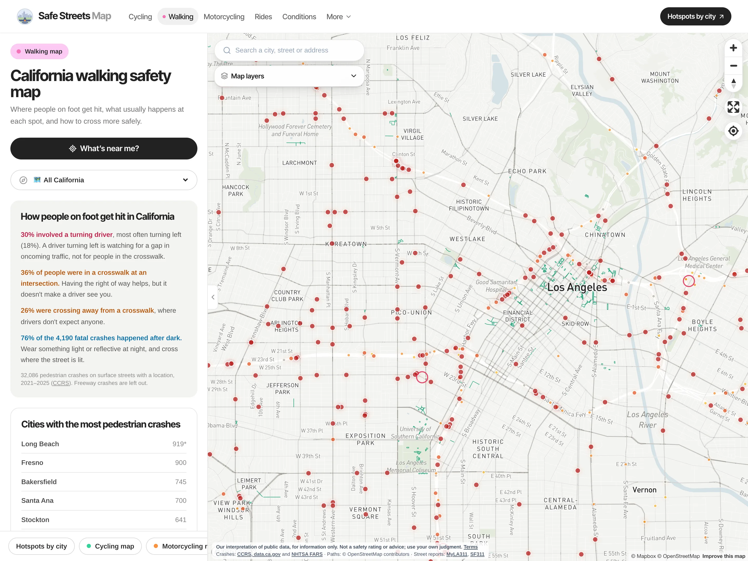
Task: Select the Fresno row in cities list
Action: click(104, 463)
